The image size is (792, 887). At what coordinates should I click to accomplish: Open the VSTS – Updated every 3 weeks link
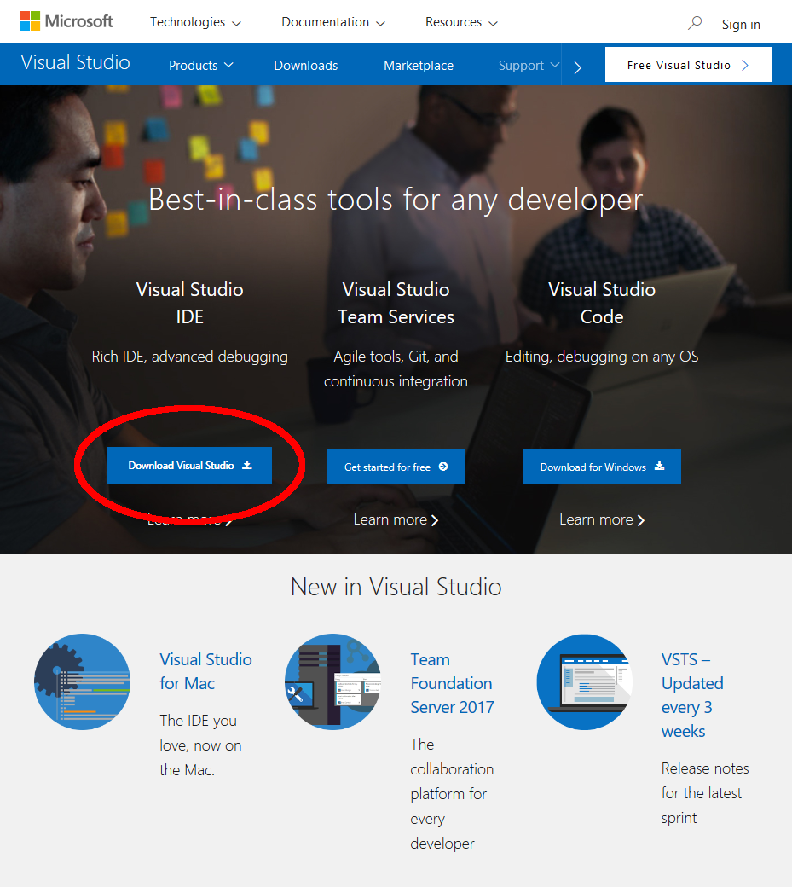tap(692, 695)
